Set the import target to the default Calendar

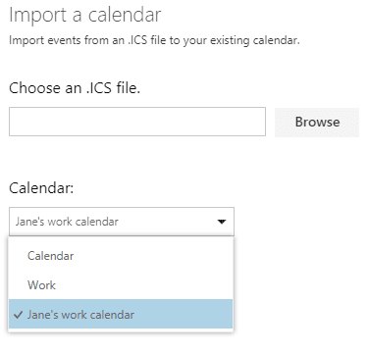pyautogui.click(x=121, y=256)
